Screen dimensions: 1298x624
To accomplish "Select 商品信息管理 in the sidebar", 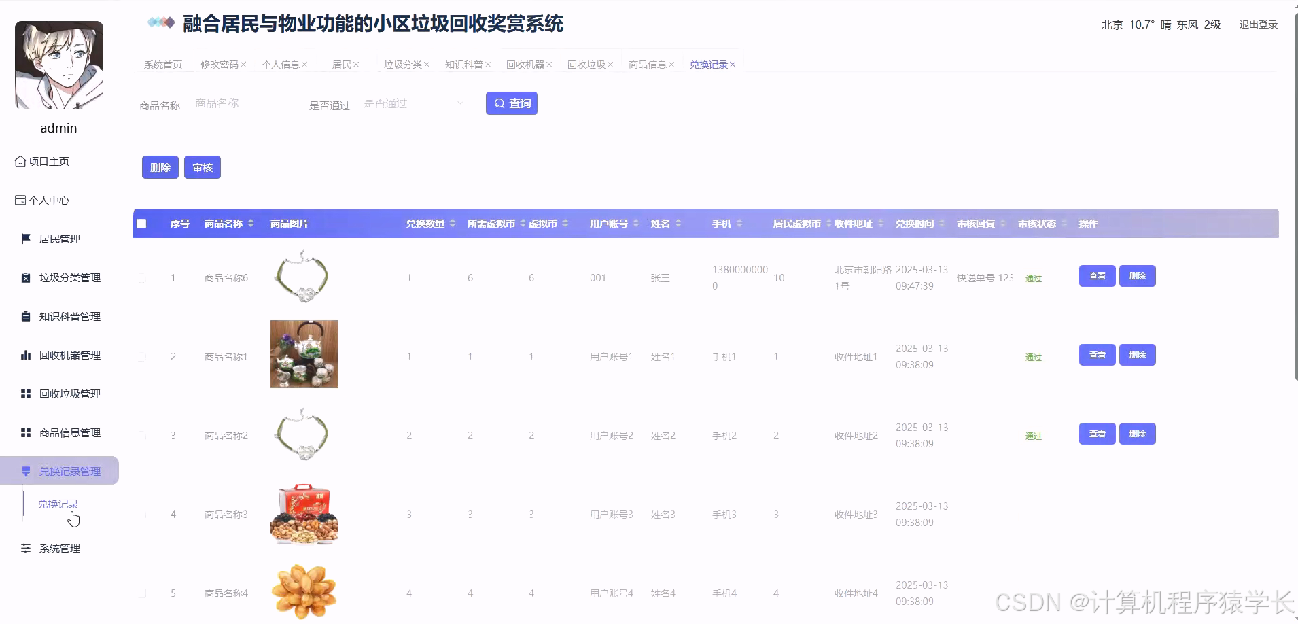I will tap(65, 432).
